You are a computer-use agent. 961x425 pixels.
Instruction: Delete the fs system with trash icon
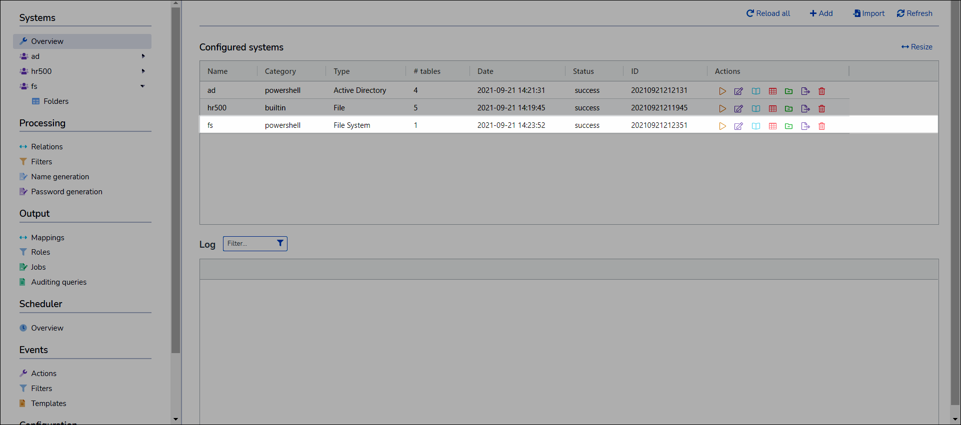(821, 126)
